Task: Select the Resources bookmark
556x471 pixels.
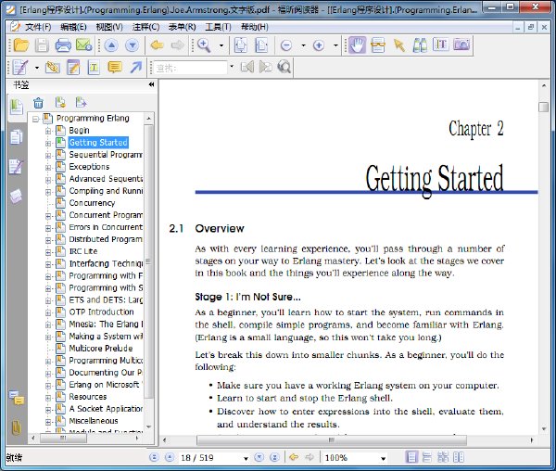Action: [x=88, y=397]
